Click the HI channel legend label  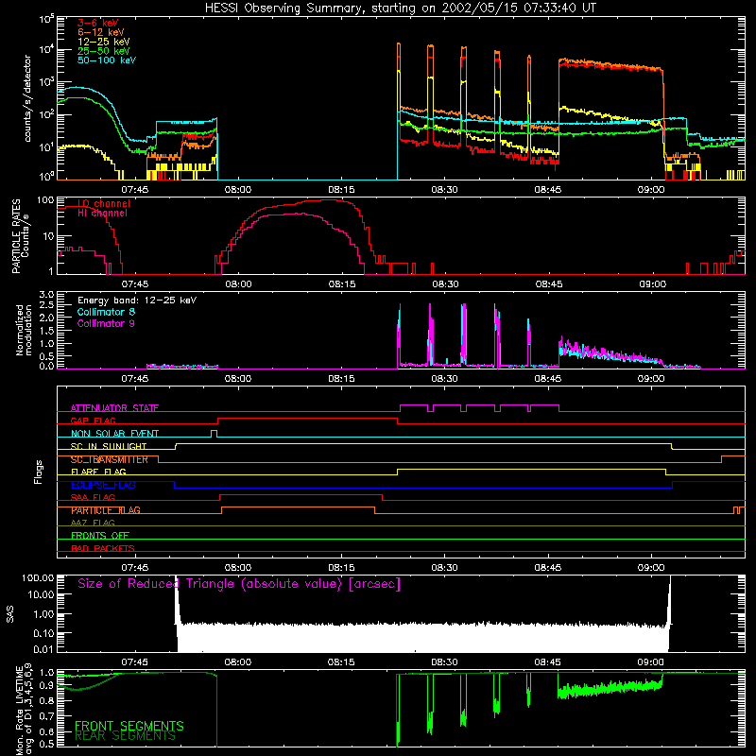102,214
